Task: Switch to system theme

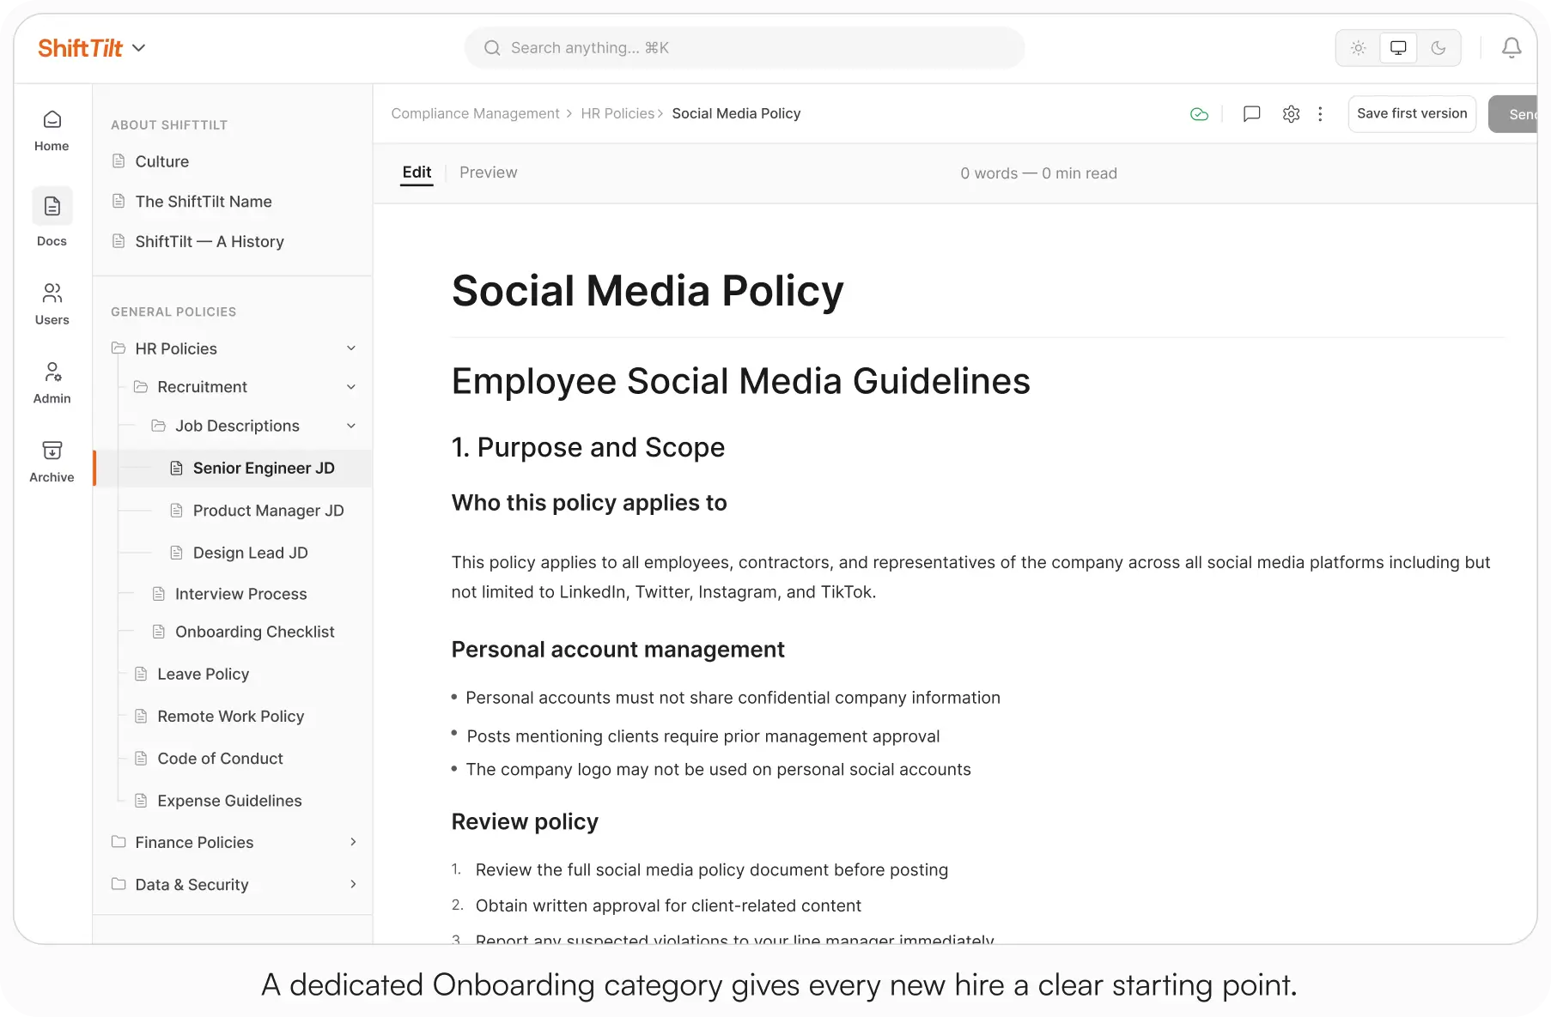Action: click(x=1398, y=48)
